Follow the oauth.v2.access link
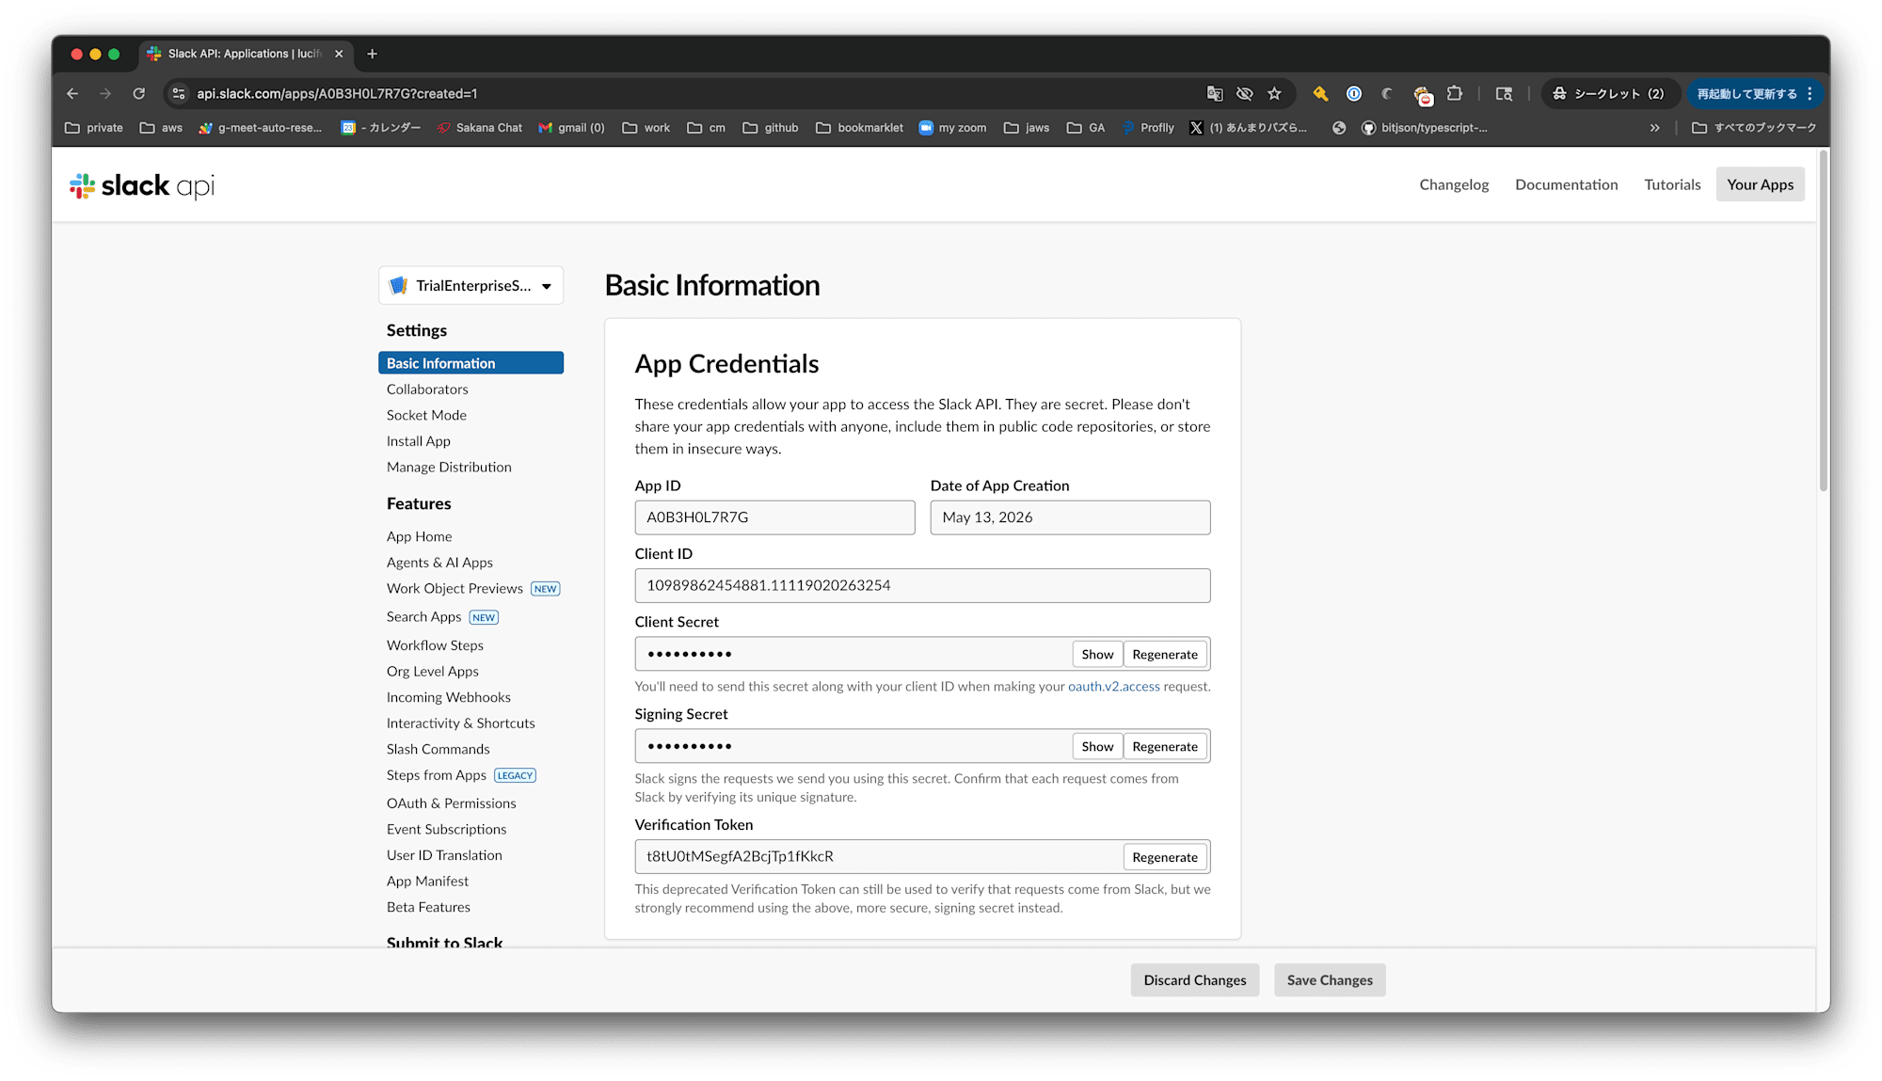The image size is (1882, 1081). (x=1114, y=687)
